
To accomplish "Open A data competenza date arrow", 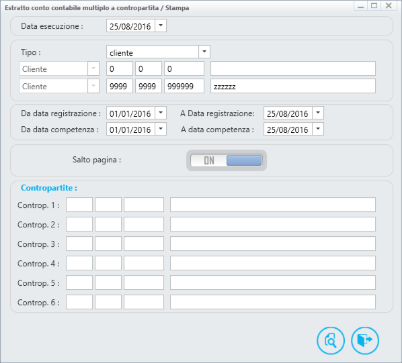I will click(318, 129).
